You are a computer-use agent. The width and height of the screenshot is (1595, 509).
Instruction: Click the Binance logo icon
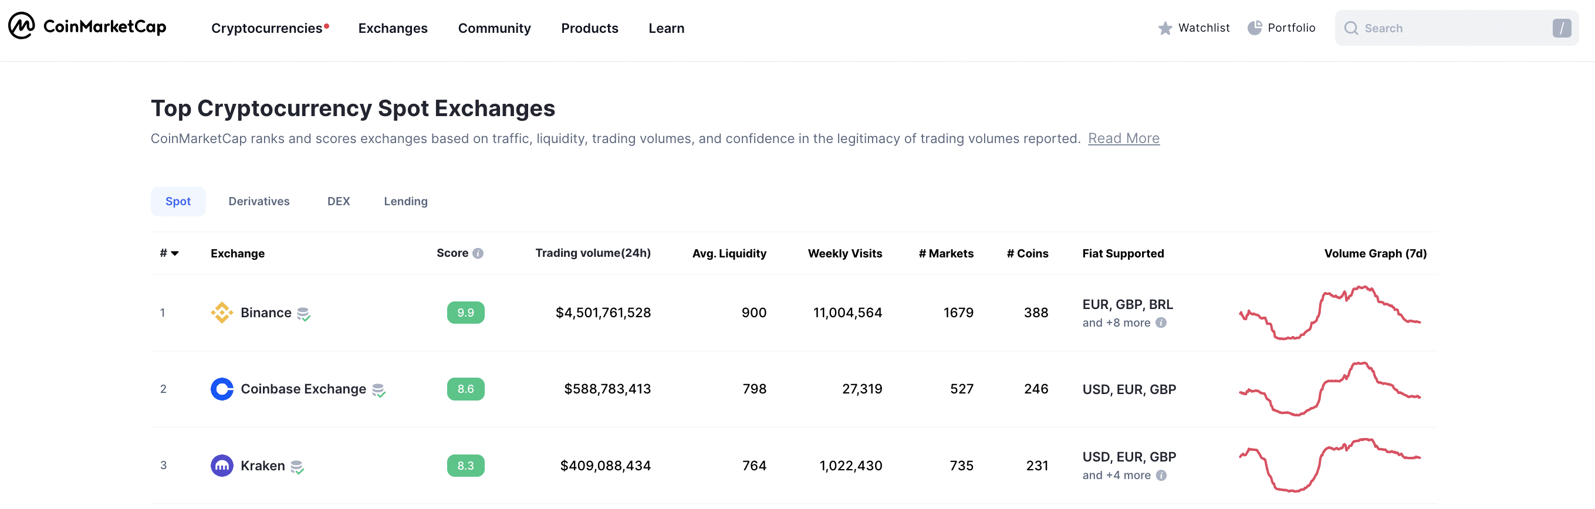(222, 313)
